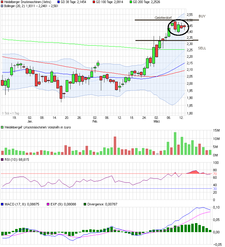Click the 2,00 price axis label
This screenshot has height=247, width=225.
pyautogui.click(x=190, y=83)
